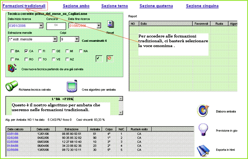The image size is (248, 159).
Task: Toggle the NZ wheel checkbox
Action: (x=67, y=59)
